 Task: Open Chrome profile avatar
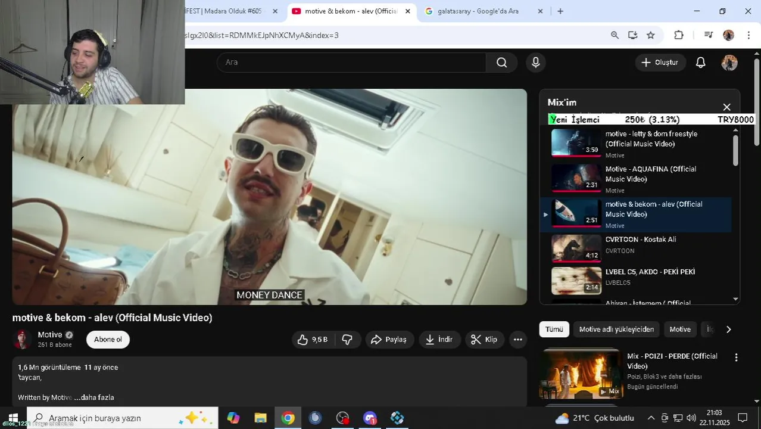pyautogui.click(x=728, y=35)
